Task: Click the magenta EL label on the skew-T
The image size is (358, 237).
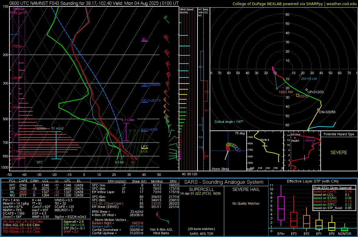Action: (144, 39)
